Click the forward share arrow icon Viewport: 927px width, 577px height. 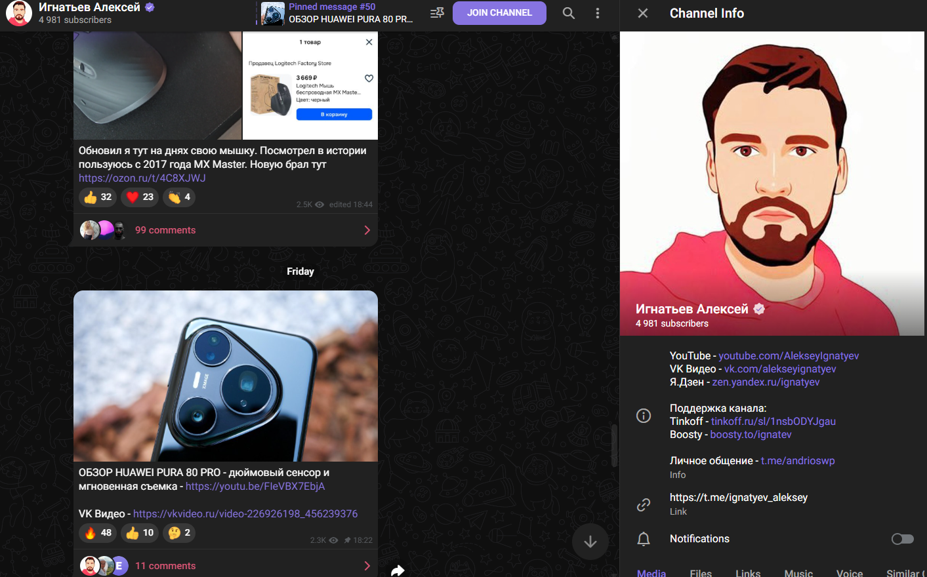[x=398, y=570]
